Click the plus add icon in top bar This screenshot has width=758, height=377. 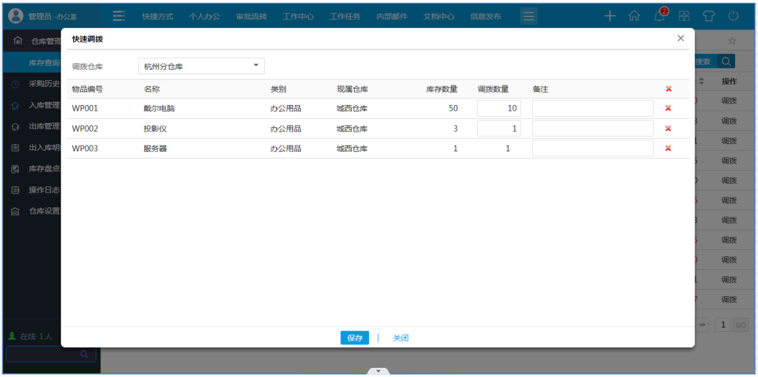(609, 16)
